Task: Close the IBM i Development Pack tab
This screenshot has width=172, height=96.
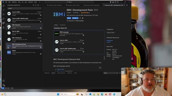Action: (x=124, y=5)
